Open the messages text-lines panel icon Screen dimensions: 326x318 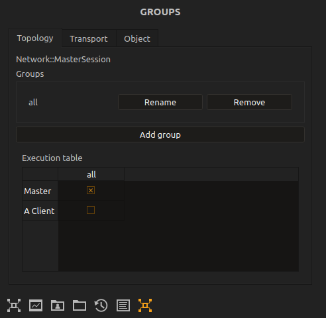pyautogui.click(x=123, y=305)
